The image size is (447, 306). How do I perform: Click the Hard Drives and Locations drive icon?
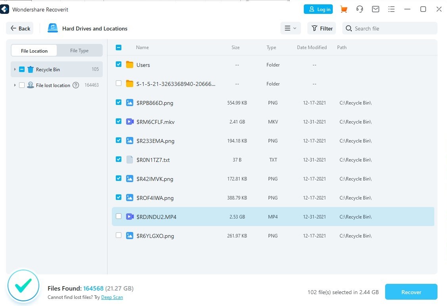(53, 28)
